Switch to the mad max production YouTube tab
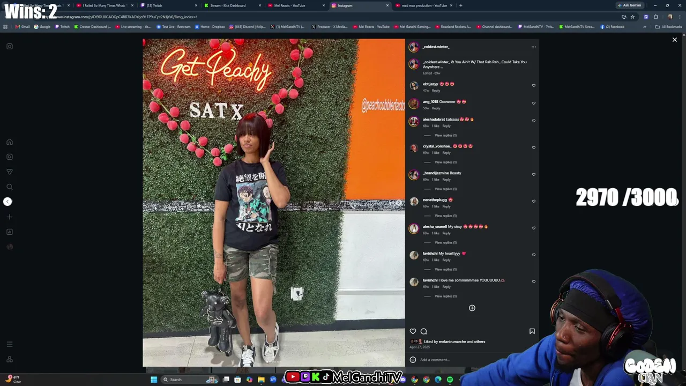This screenshot has width=686, height=386. click(x=424, y=5)
